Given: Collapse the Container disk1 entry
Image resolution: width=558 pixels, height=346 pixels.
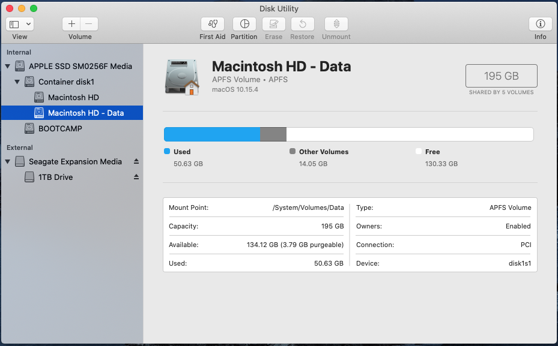Looking at the screenshot, I should coord(17,82).
